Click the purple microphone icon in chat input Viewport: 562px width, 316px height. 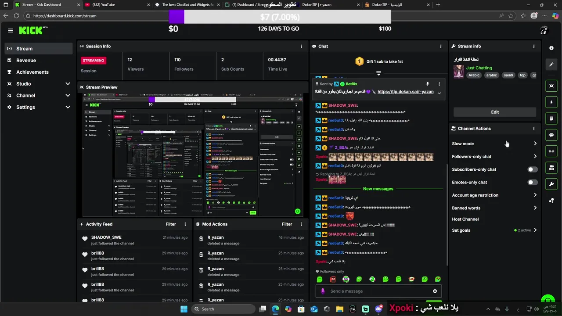[x=323, y=291]
